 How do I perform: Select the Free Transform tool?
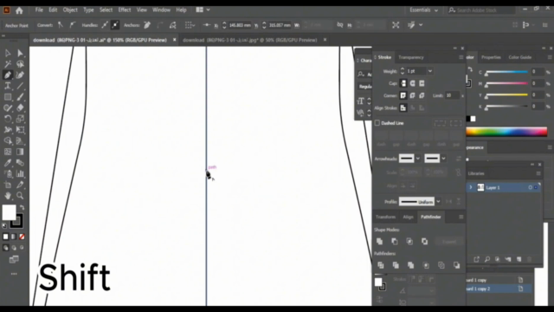[20, 130]
